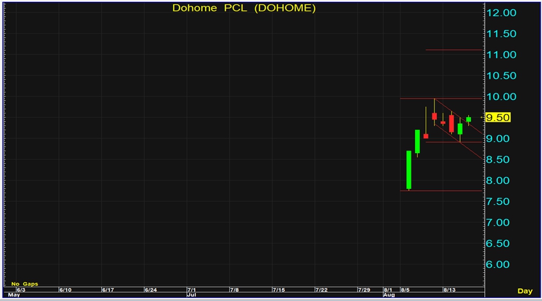Screen dimensions: 542x301
Task: Click the Aug month label
Action: point(389,295)
